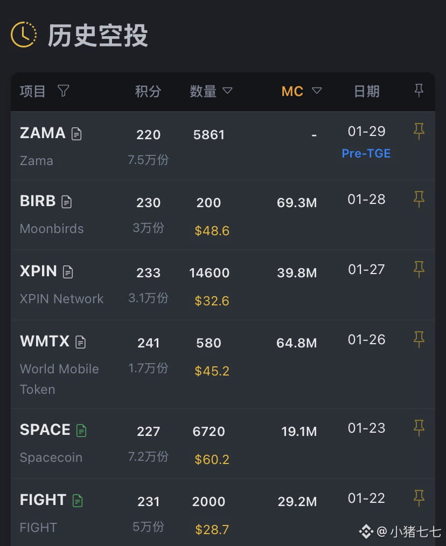Open the green document icon next to FIGHT

click(x=78, y=500)
